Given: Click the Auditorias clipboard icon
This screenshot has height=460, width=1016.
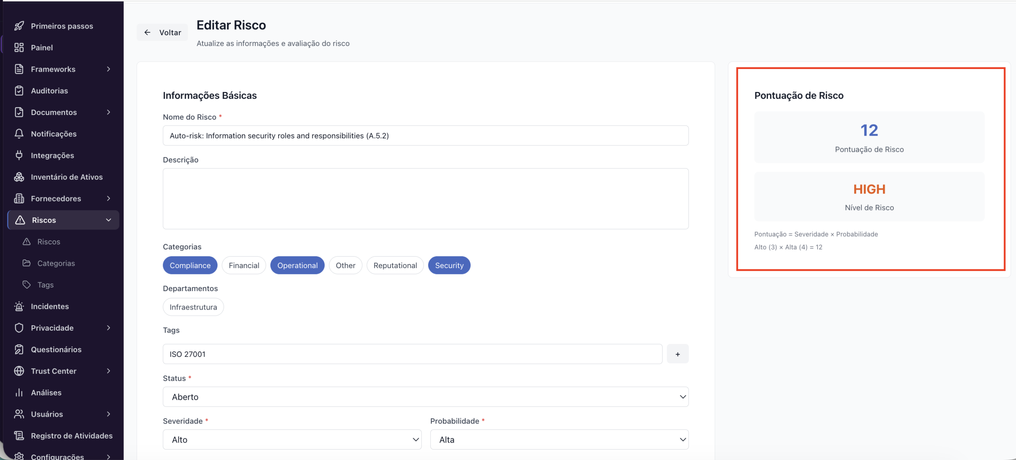Looking at the screenshot, I should (19, 90).
